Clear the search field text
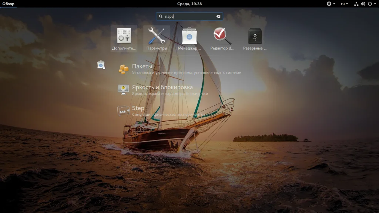 (x=218, y=16)
